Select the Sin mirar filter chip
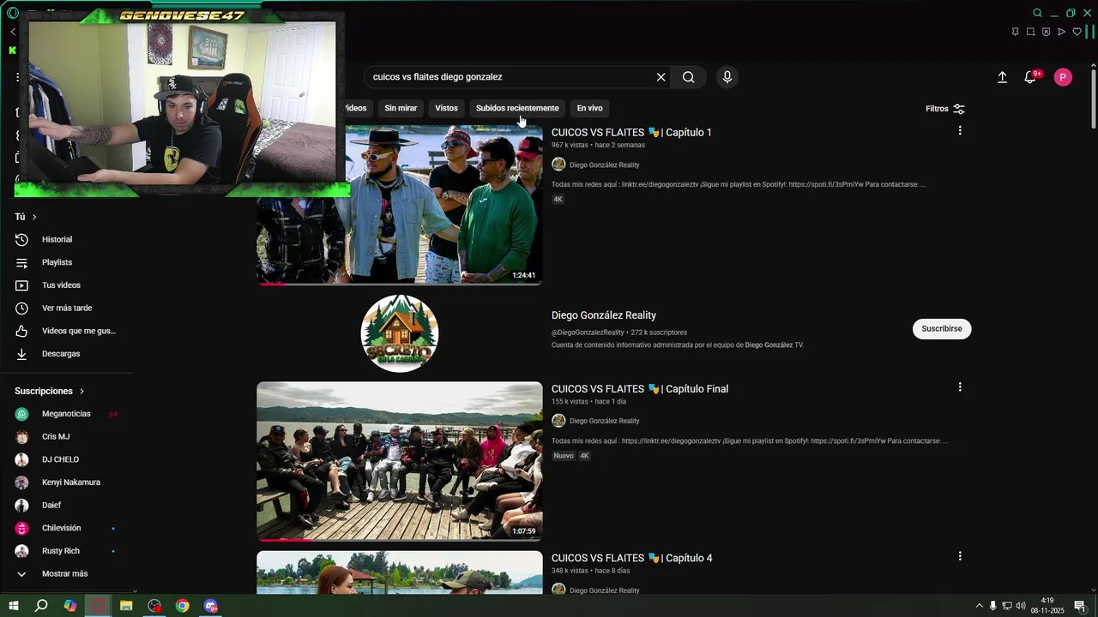Screen dimensions: 1098x617 [401, 108]
